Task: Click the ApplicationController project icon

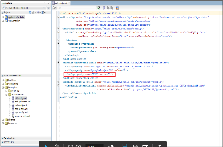Action: coord(6,17)
